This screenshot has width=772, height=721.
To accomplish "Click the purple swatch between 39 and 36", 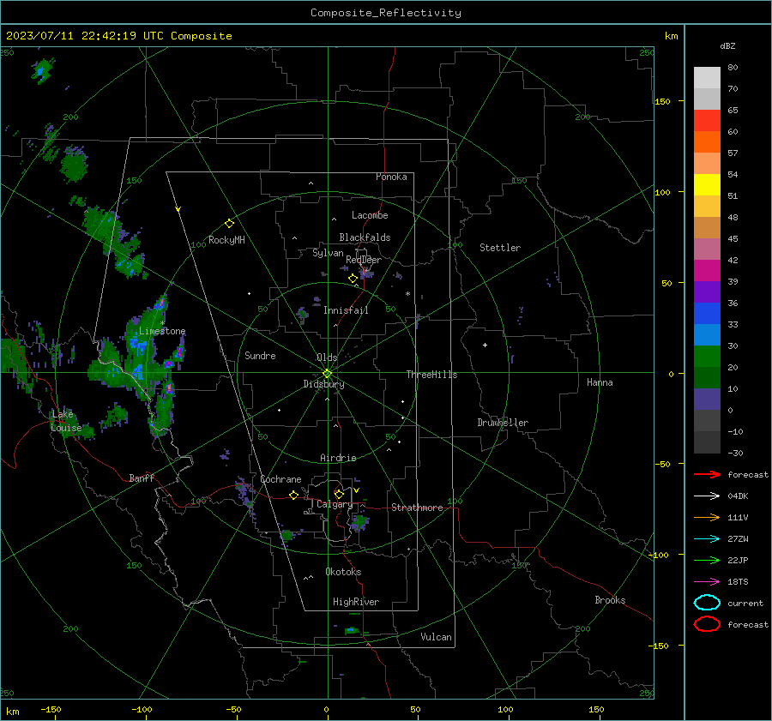I will (x=707, y=291).
